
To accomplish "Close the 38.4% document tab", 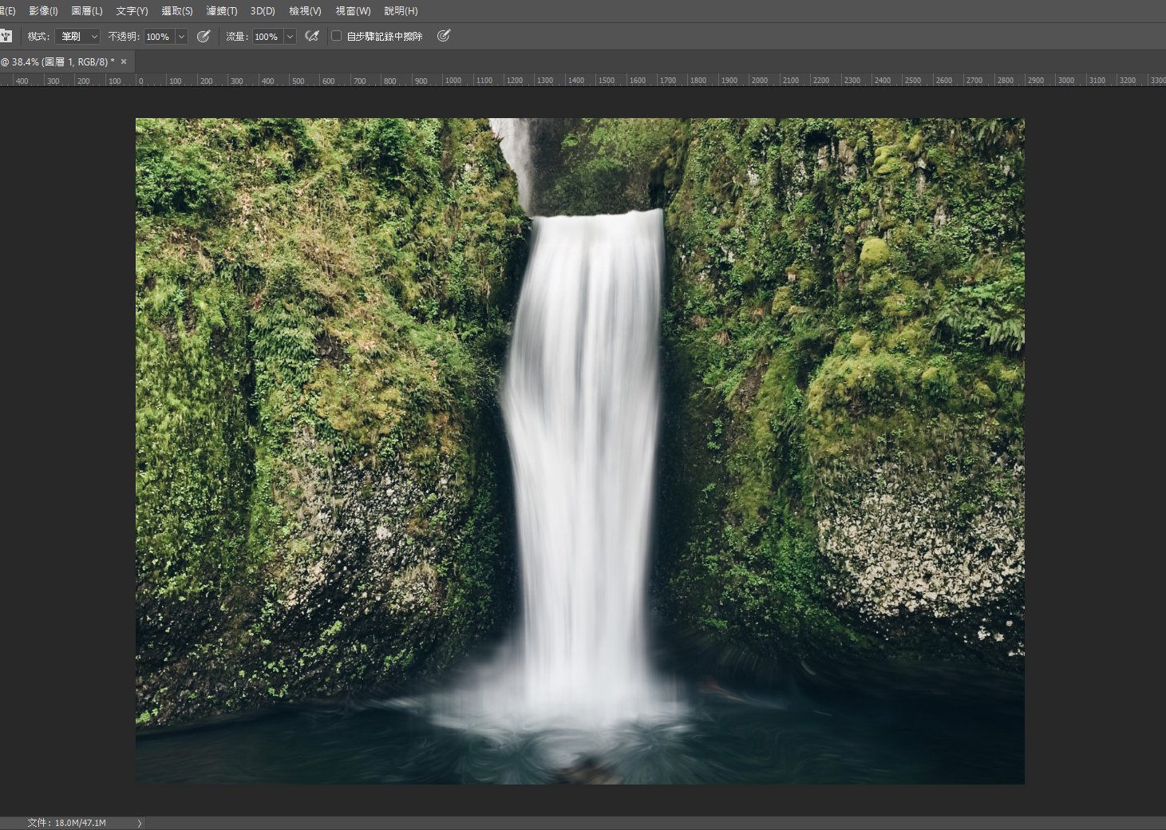I will coord(124,61).
